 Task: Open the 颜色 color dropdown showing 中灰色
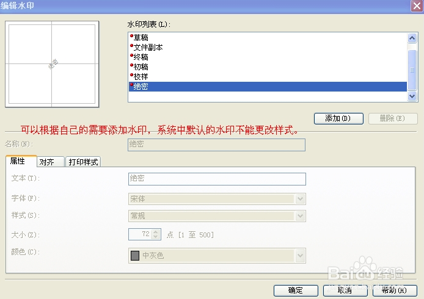point(217,256)
